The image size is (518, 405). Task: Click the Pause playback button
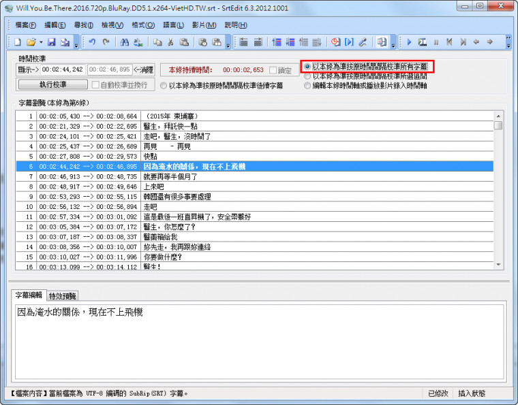point(436,42)
